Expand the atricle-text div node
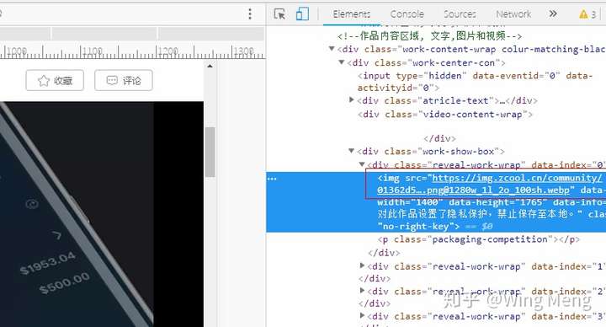This screenshot has height=327, width=606. tap(351, 99)
